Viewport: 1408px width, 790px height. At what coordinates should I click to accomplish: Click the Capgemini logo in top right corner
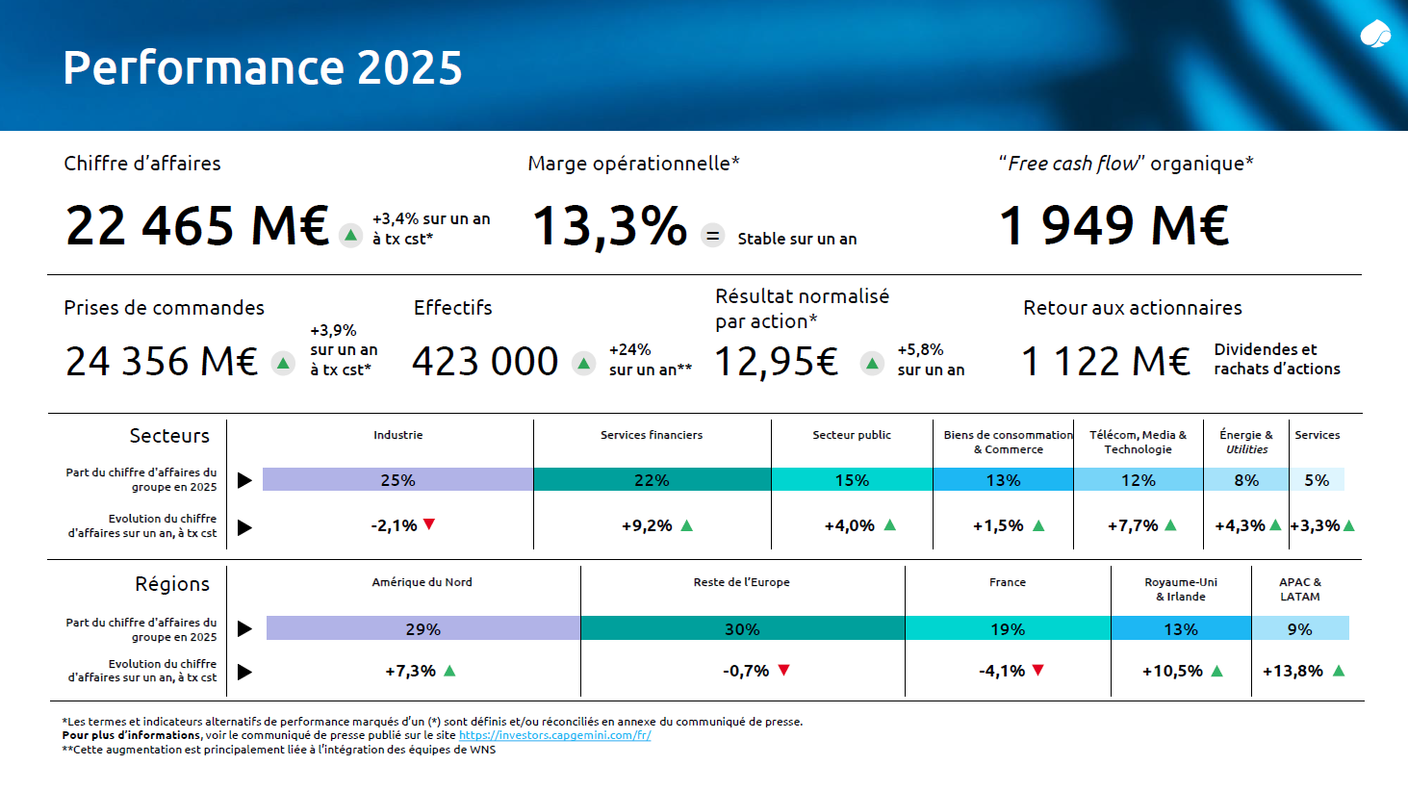[x=1374, y=32]
